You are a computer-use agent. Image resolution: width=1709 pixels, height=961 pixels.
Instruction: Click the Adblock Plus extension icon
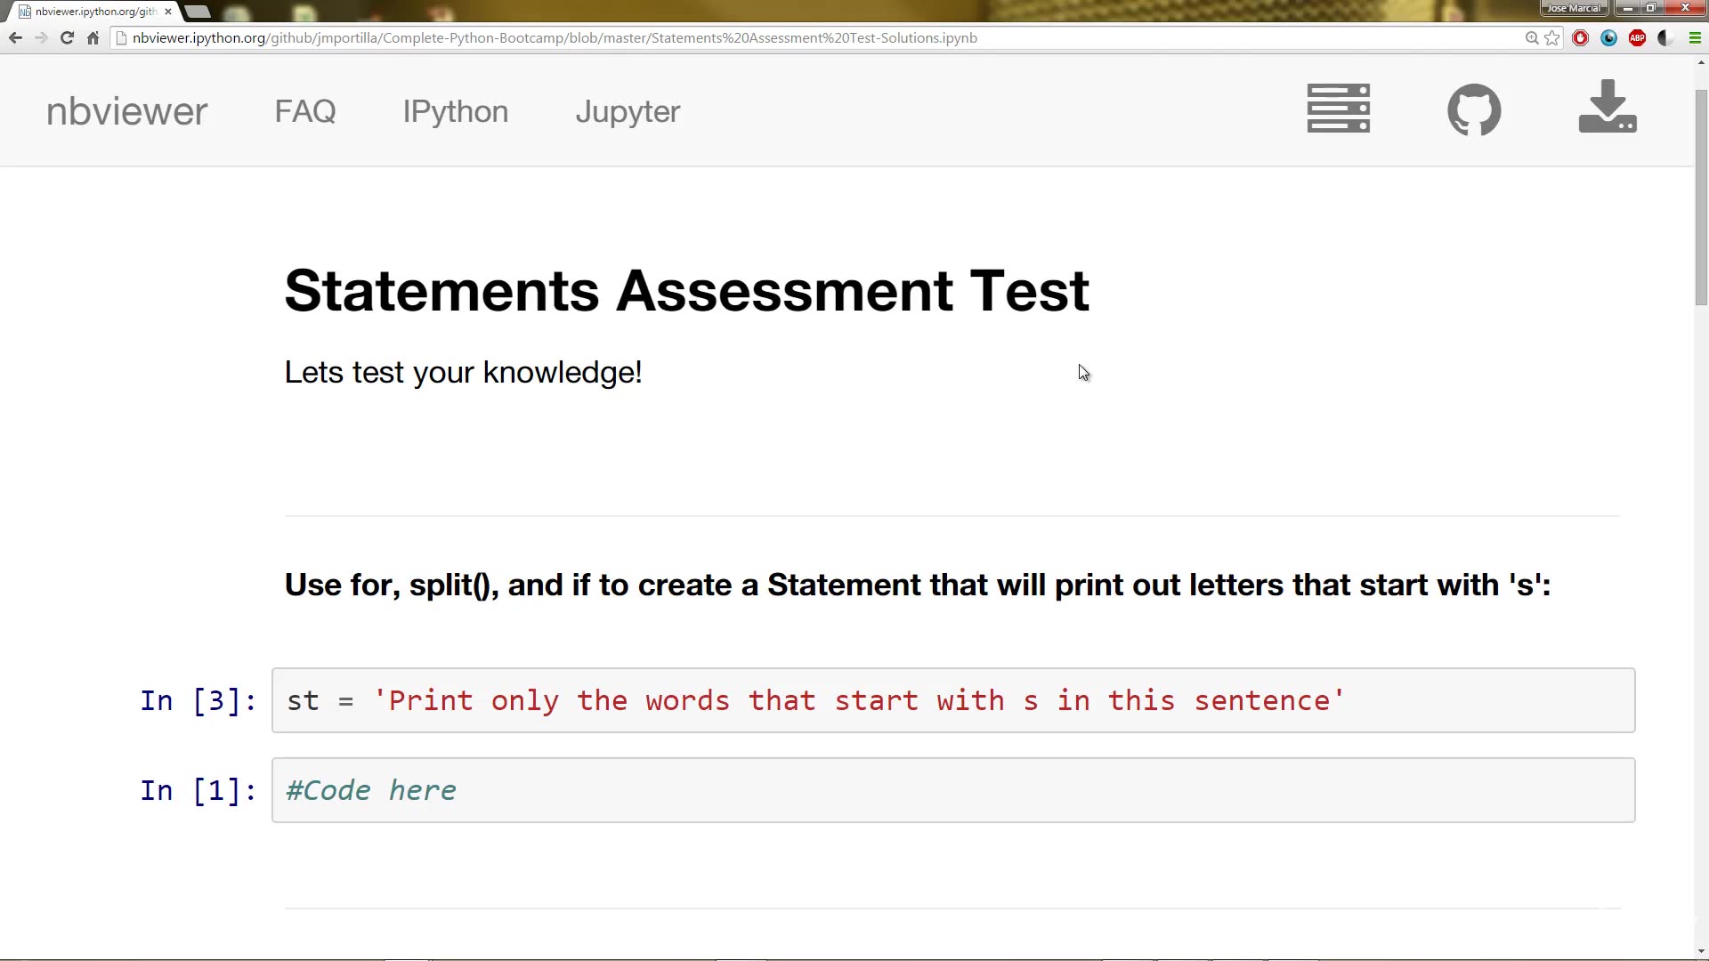click(x=1638, y=38)
